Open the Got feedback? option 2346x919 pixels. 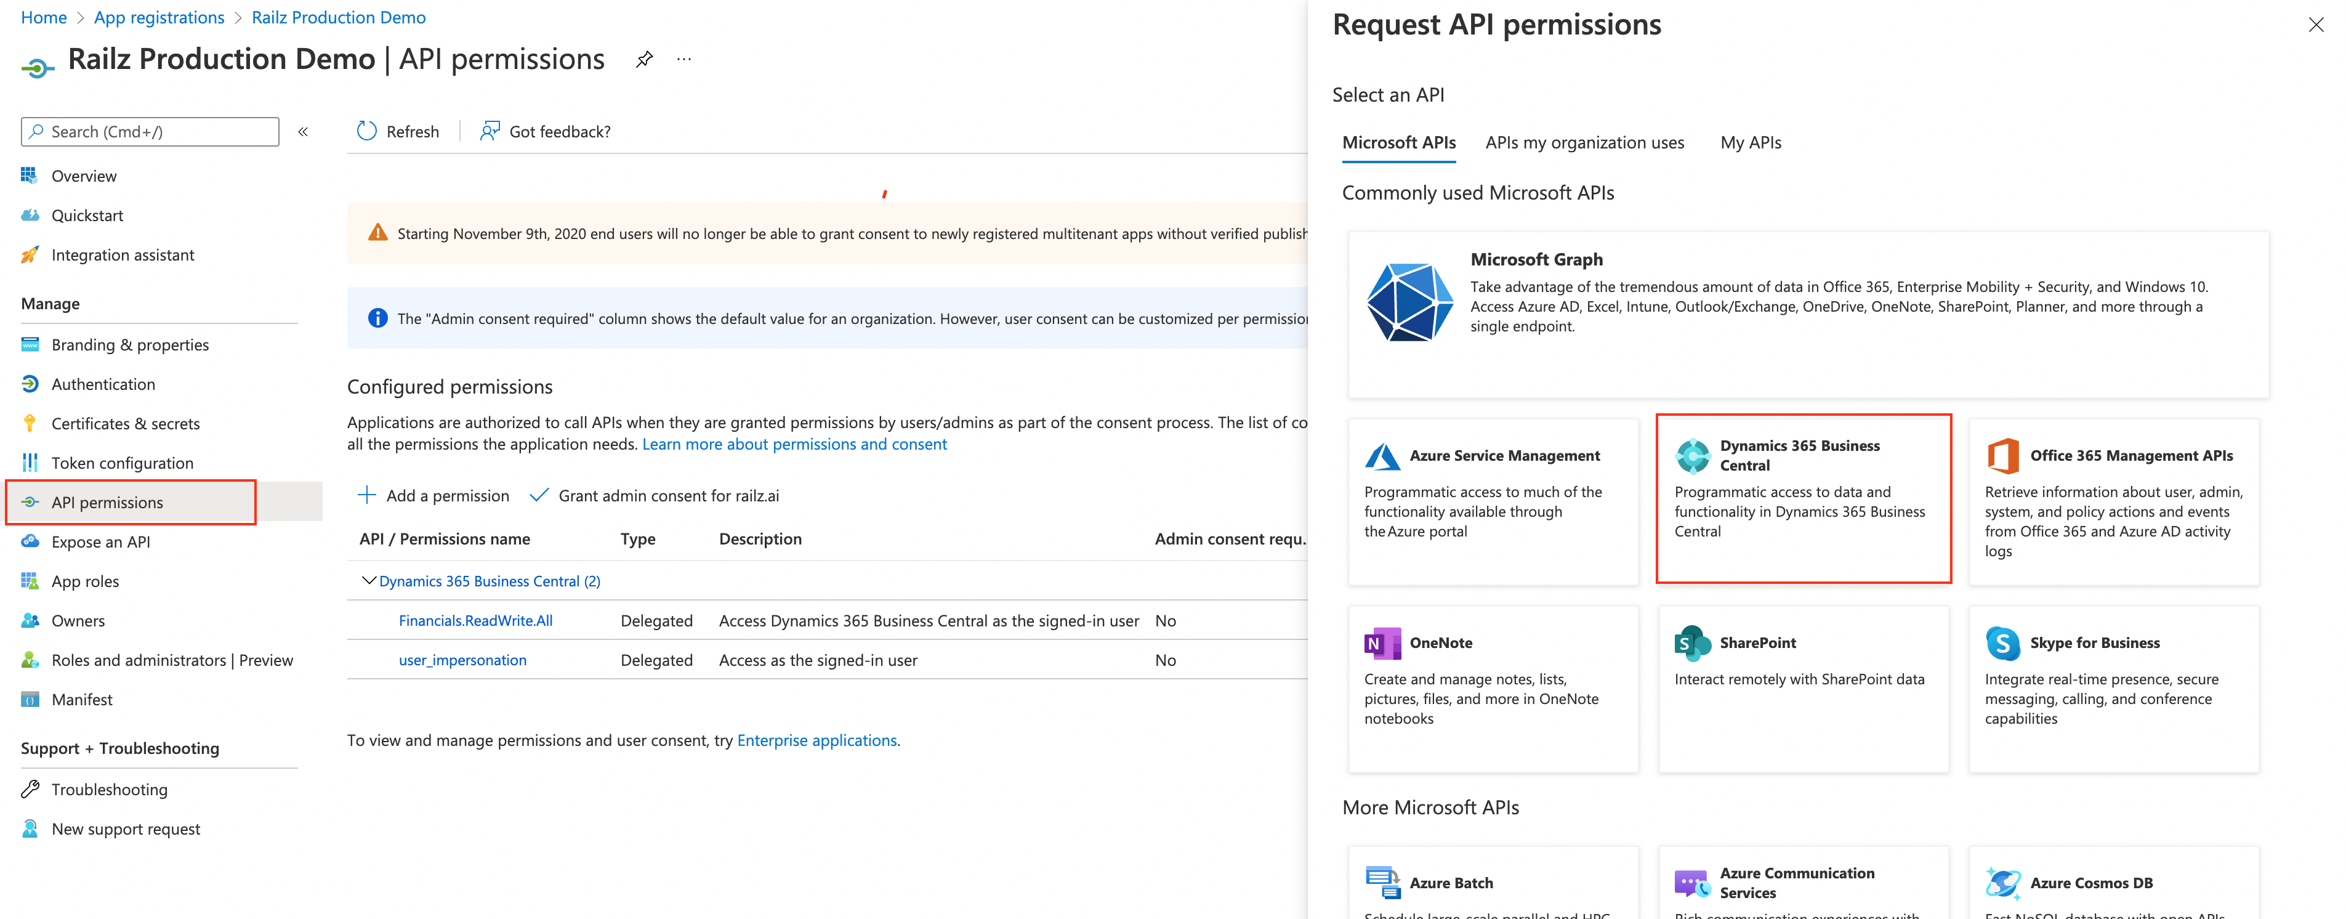pos(546,131)
